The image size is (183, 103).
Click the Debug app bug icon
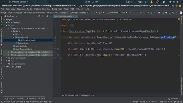[141, 13]
